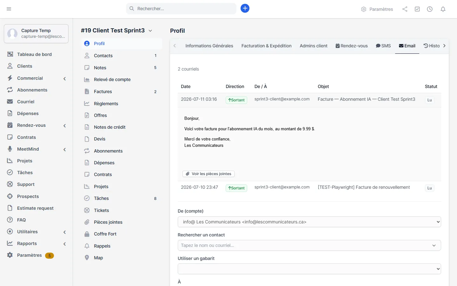Image resolution: width=457 pixels, height=286 pixels.
Task: Click the Factures document icon
Action: 87,92
